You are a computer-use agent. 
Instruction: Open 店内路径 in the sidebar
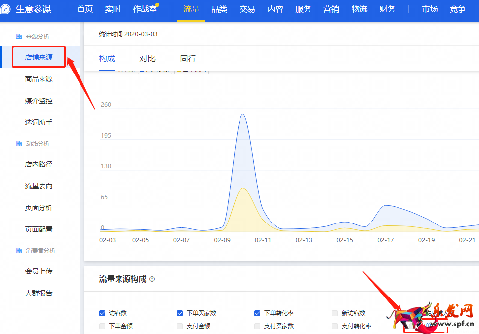point(39,164)
